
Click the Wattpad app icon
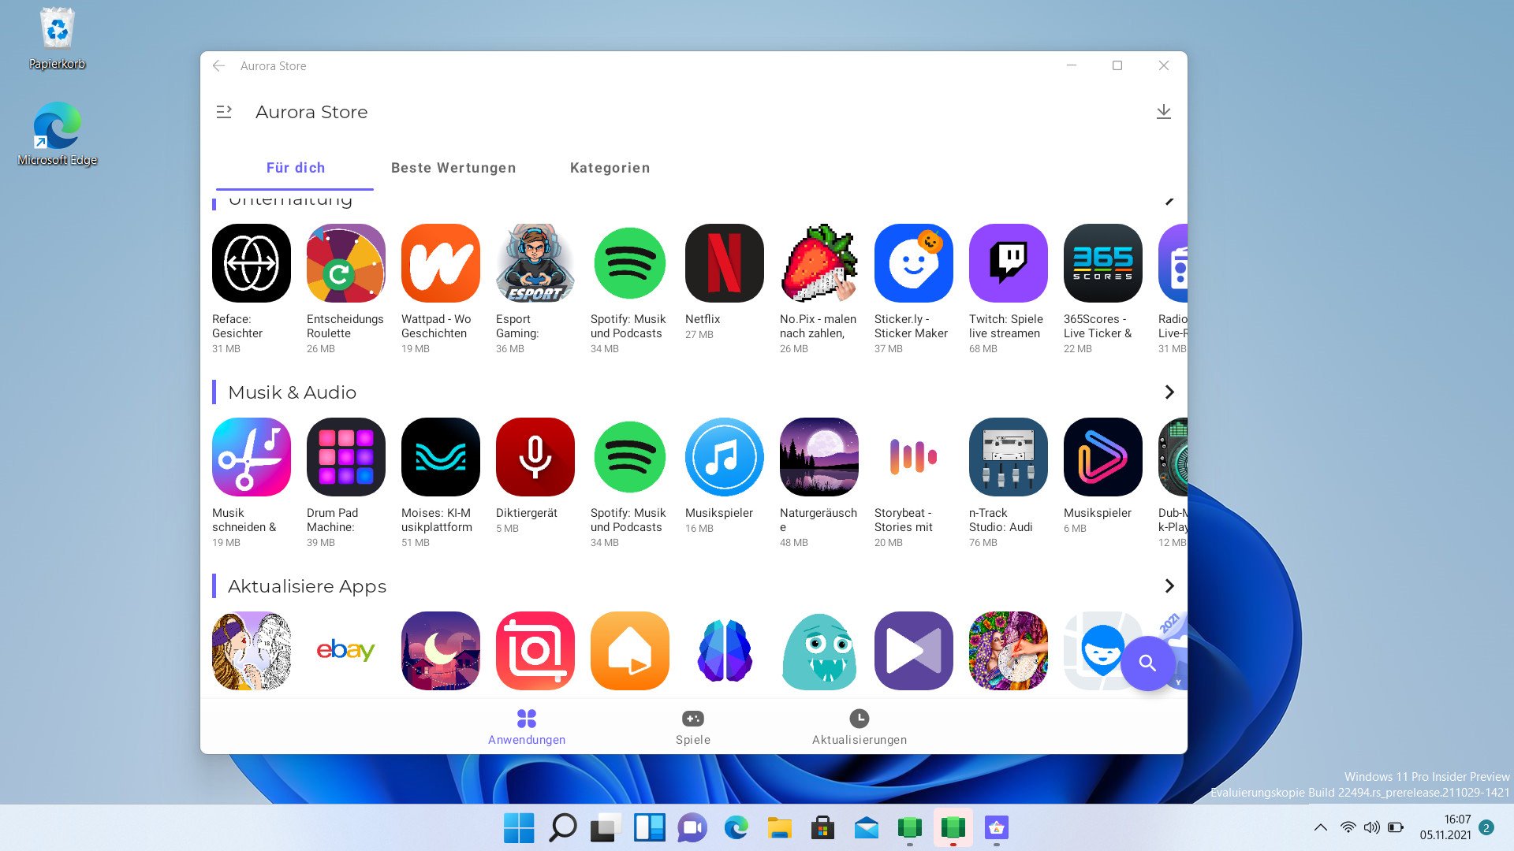(x=440, y=263)
